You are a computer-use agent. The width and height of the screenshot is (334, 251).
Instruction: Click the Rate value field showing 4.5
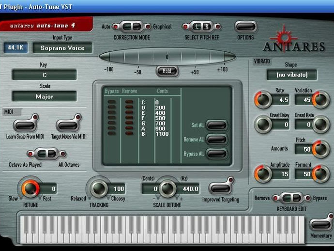click(281, 100)
